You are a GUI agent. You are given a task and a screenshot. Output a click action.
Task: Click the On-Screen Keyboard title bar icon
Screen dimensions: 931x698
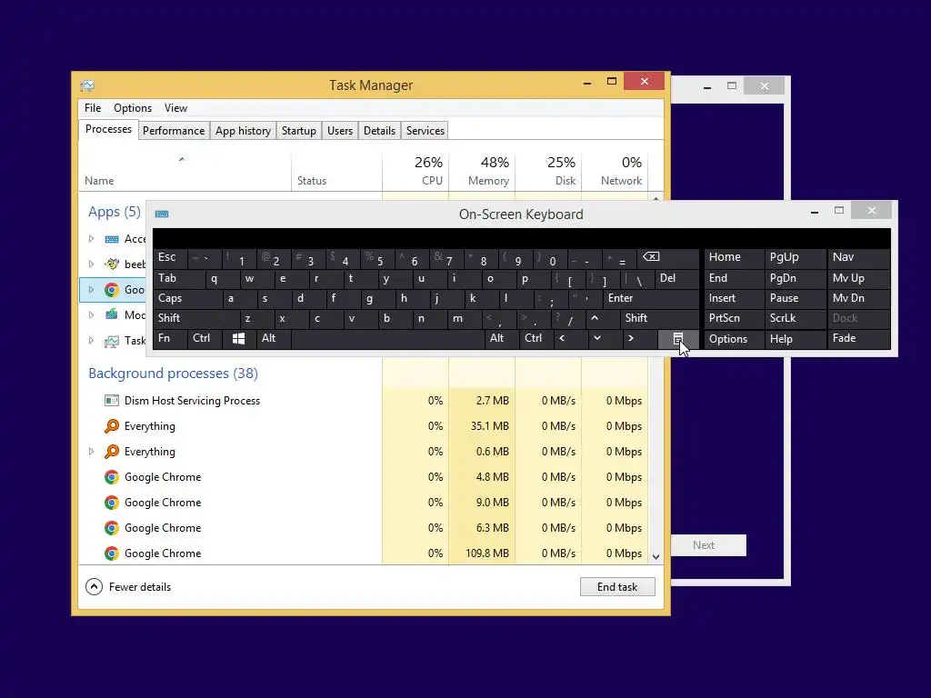[162, 214]
